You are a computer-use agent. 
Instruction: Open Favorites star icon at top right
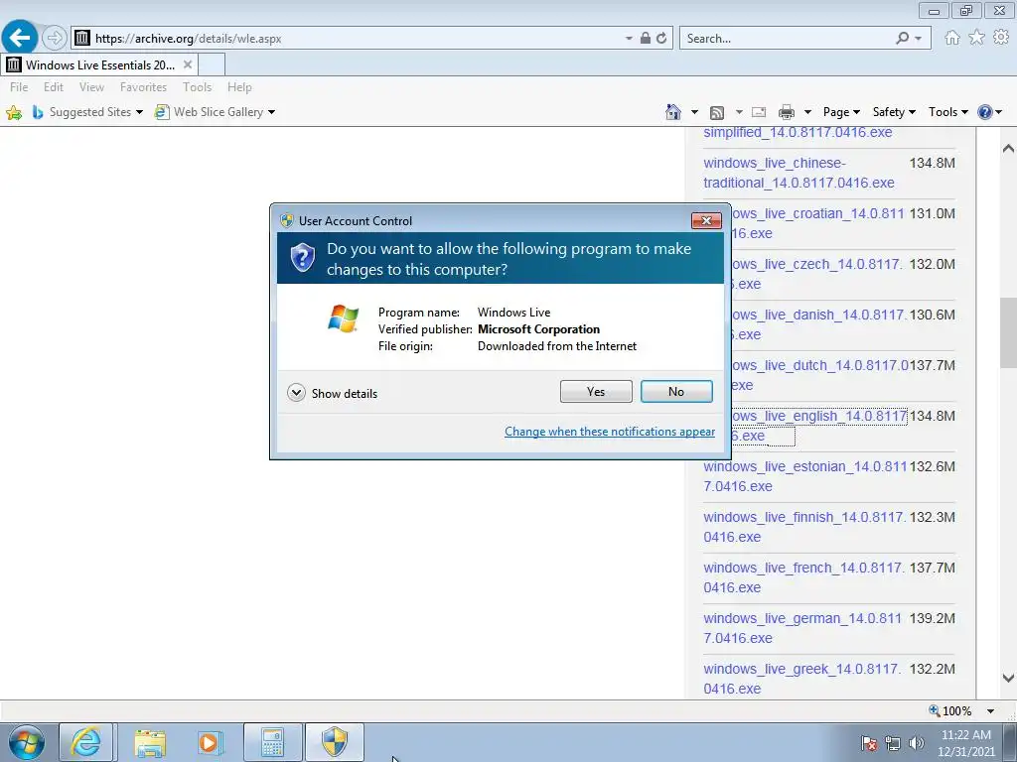976,38
